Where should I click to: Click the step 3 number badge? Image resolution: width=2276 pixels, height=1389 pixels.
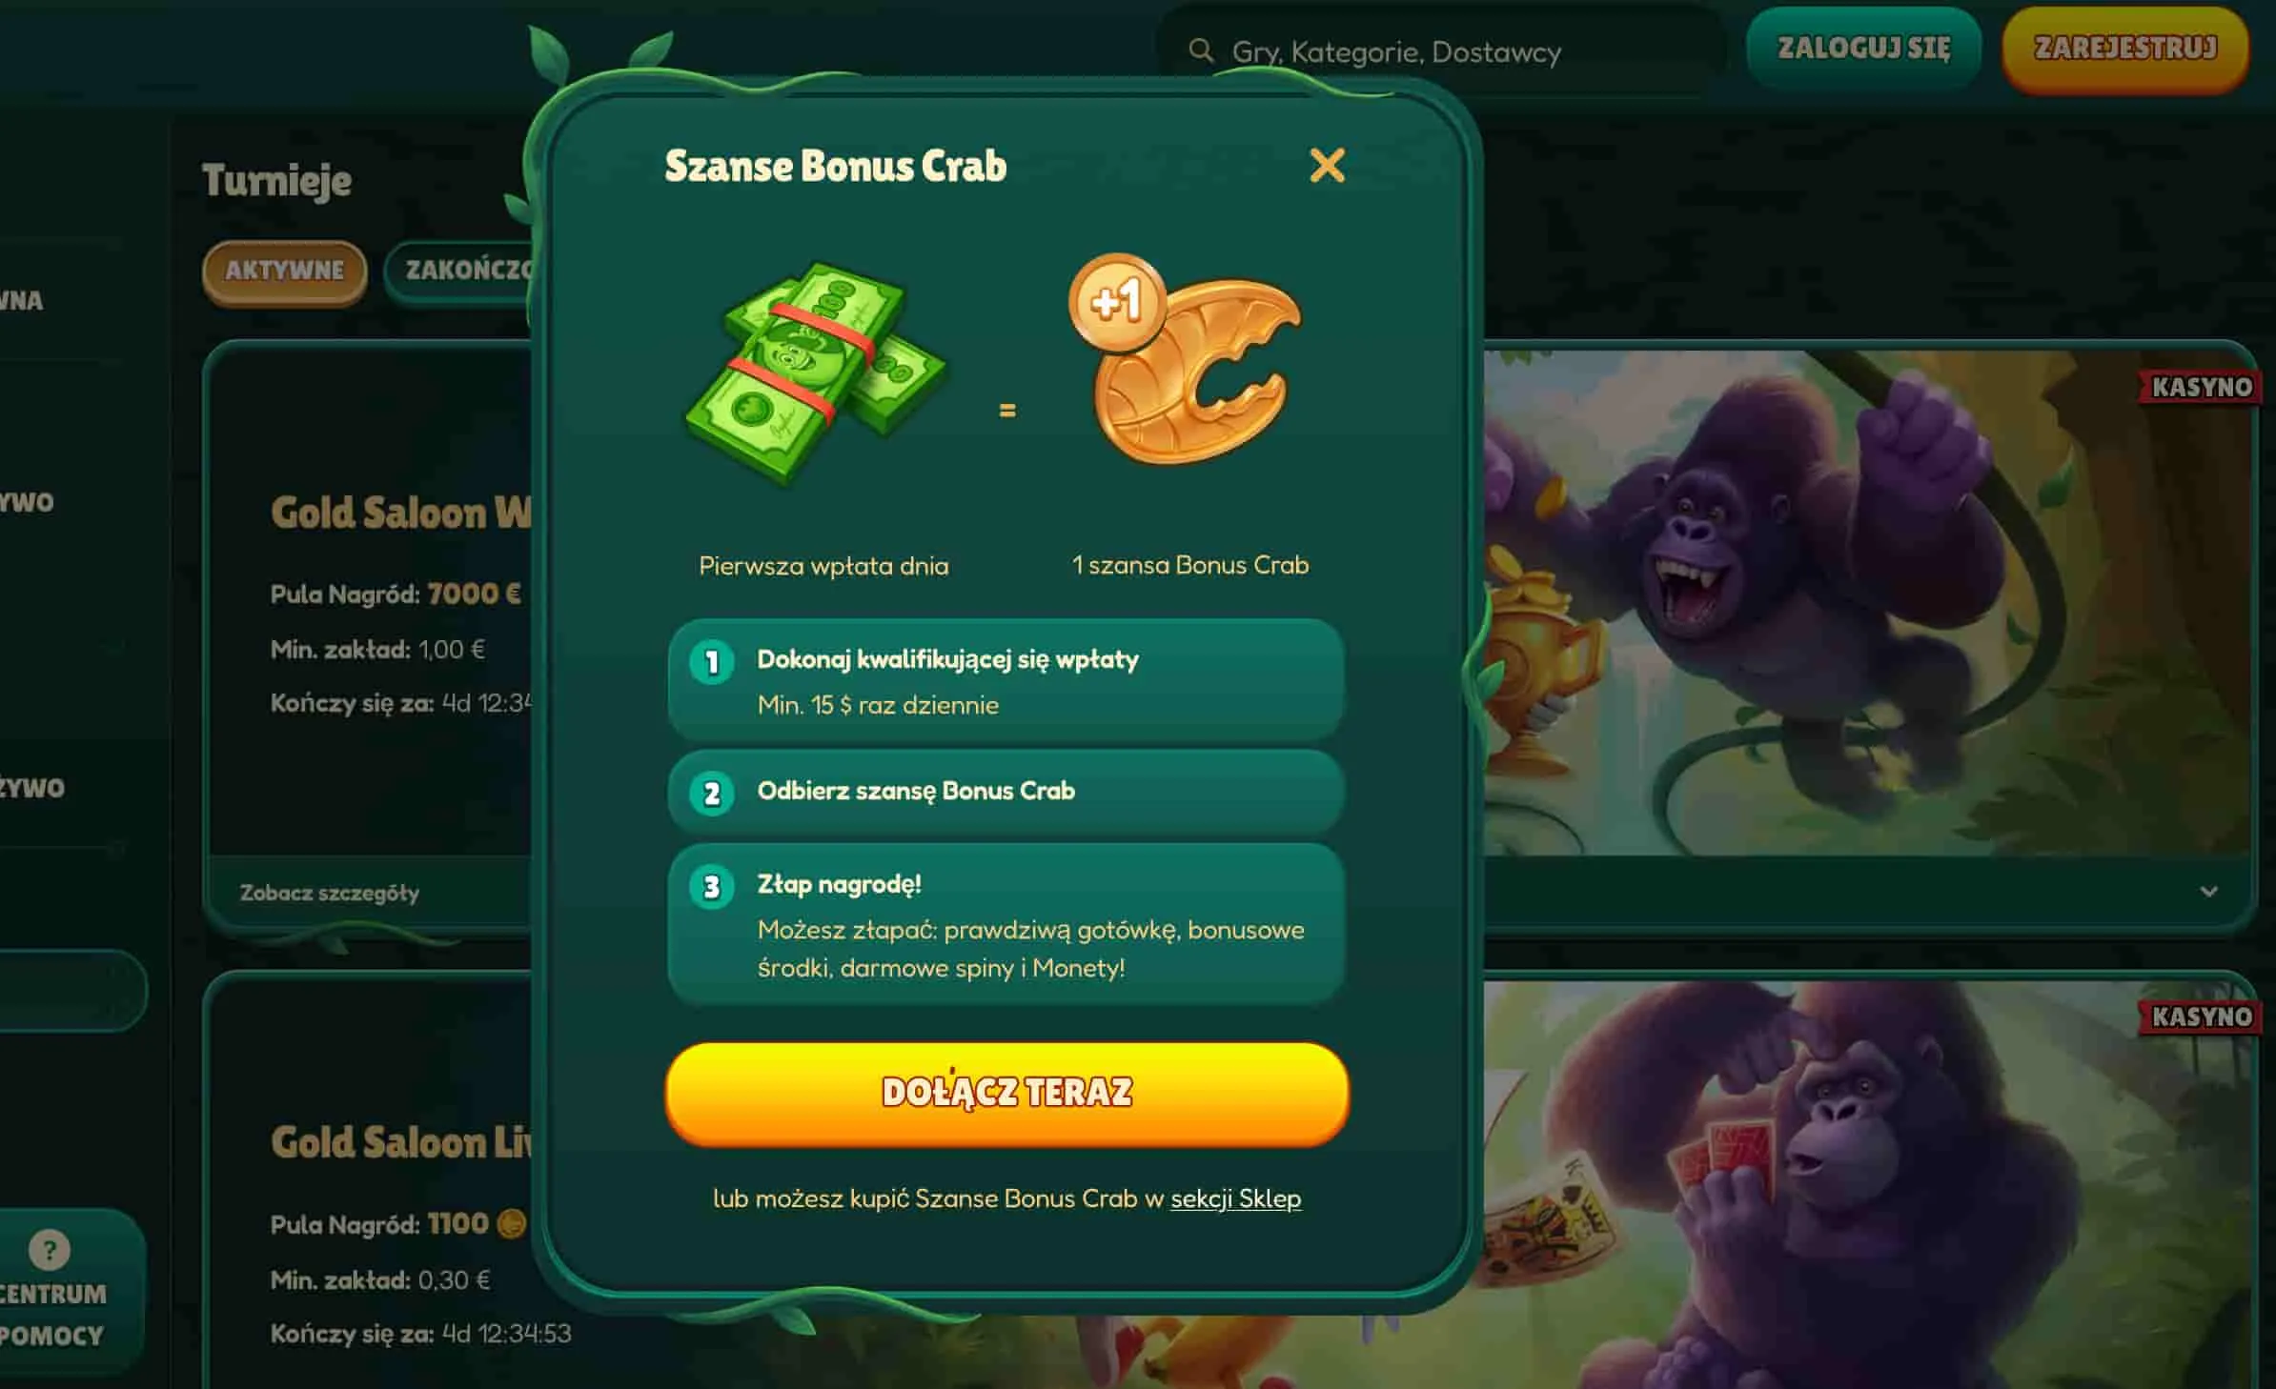pos(712,887)
